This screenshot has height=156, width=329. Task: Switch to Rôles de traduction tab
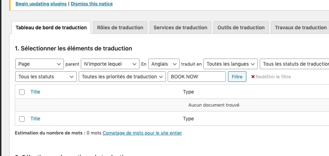coord(120,28)
